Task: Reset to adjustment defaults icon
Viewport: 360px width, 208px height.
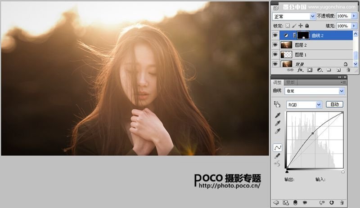Action: 332,203
